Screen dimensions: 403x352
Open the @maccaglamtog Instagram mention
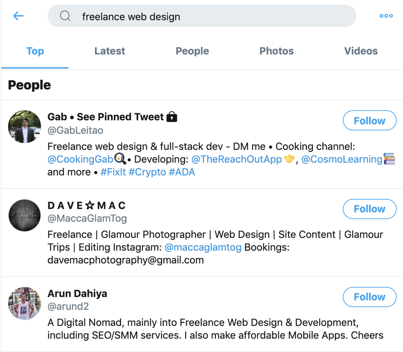[203, 247]
